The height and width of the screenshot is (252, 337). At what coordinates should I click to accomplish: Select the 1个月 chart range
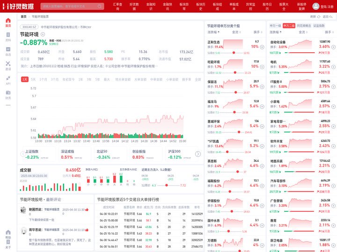point(43,79)
